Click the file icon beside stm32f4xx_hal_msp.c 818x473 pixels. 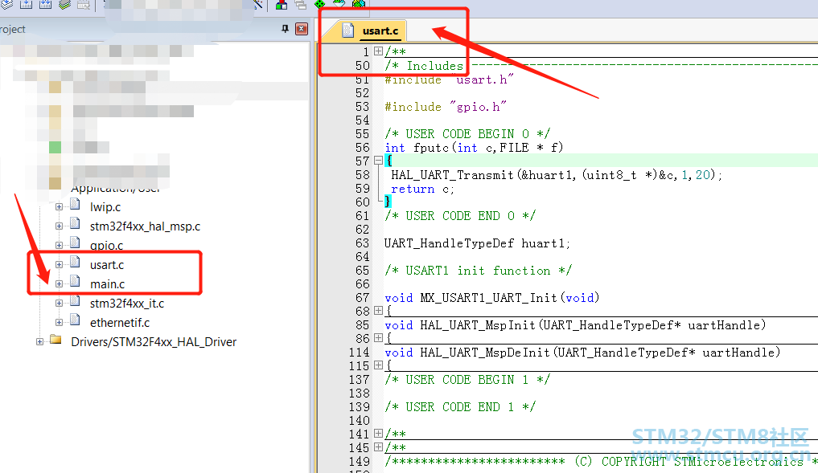pos(75,224)
